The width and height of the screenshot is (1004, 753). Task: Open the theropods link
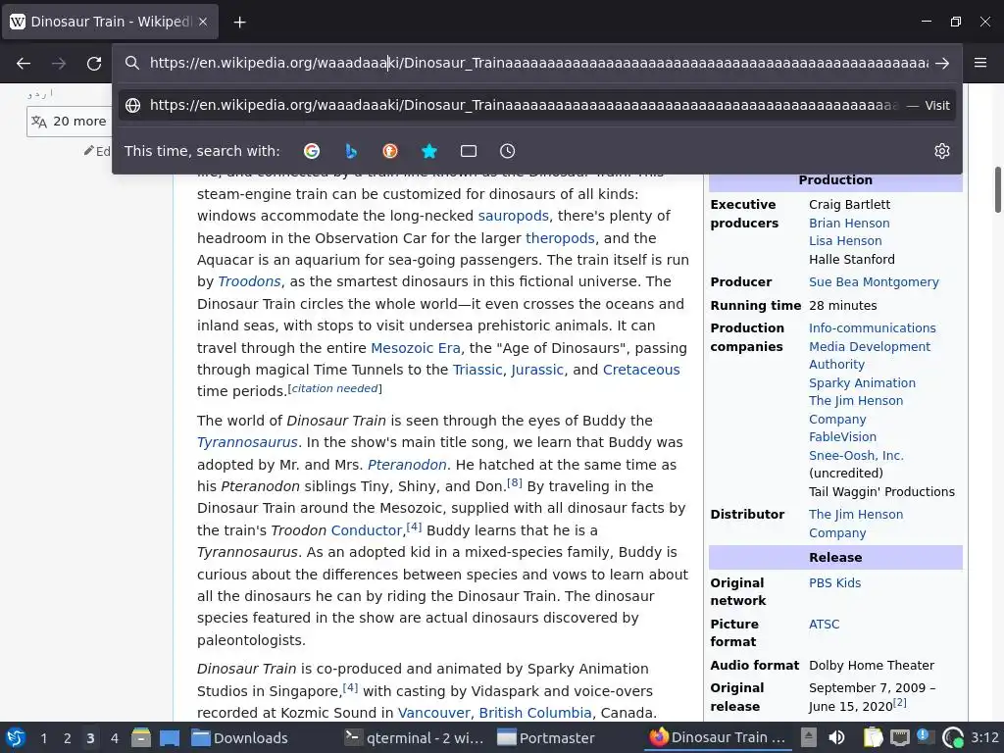560,238
